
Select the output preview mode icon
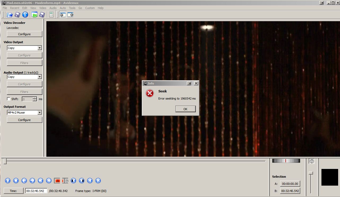pos(70,15)
